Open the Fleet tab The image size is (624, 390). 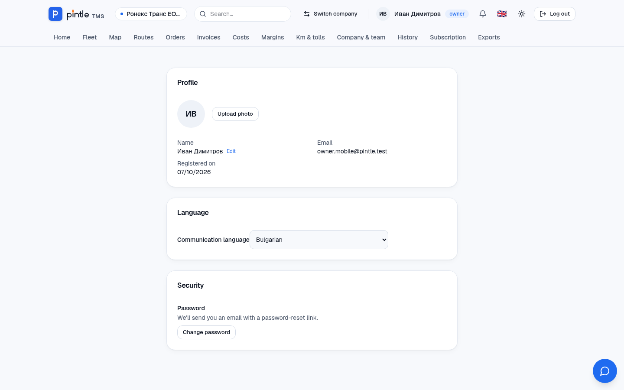[x=90, y=37]
